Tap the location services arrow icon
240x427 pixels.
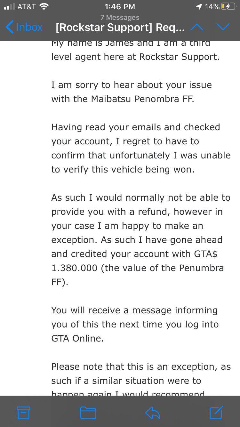199,6
